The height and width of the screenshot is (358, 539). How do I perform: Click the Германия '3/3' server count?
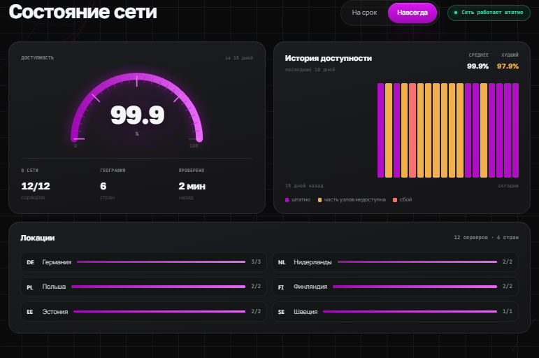click(x=256, y=262)
